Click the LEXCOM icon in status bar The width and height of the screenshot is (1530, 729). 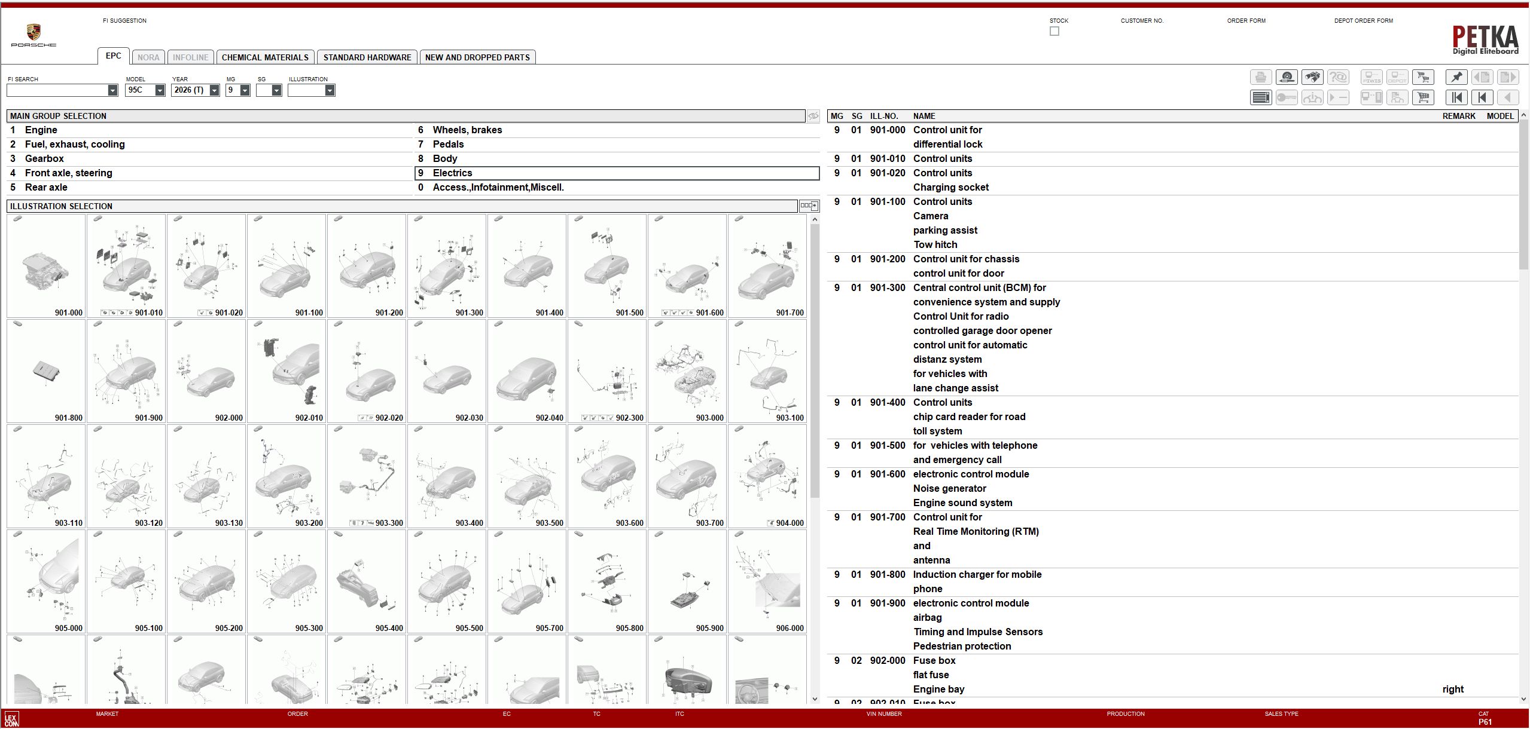point(11,719)
